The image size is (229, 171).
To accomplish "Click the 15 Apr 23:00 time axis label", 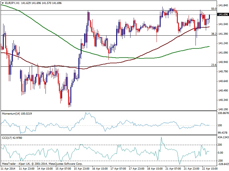I will click(82, 169).
